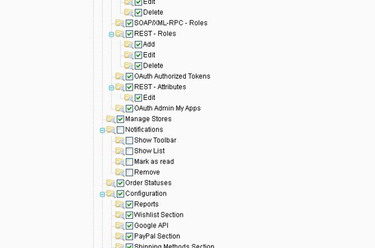Click folder icon beside Show Toolbar
Image resolution: width=375 pixels, height=248 pixels.
(120, 141)
